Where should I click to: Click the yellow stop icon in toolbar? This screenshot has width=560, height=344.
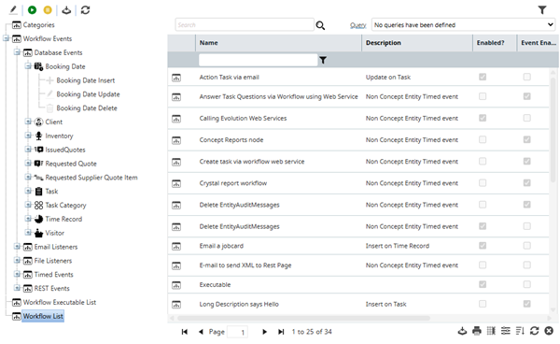click(x=48, y=10)
